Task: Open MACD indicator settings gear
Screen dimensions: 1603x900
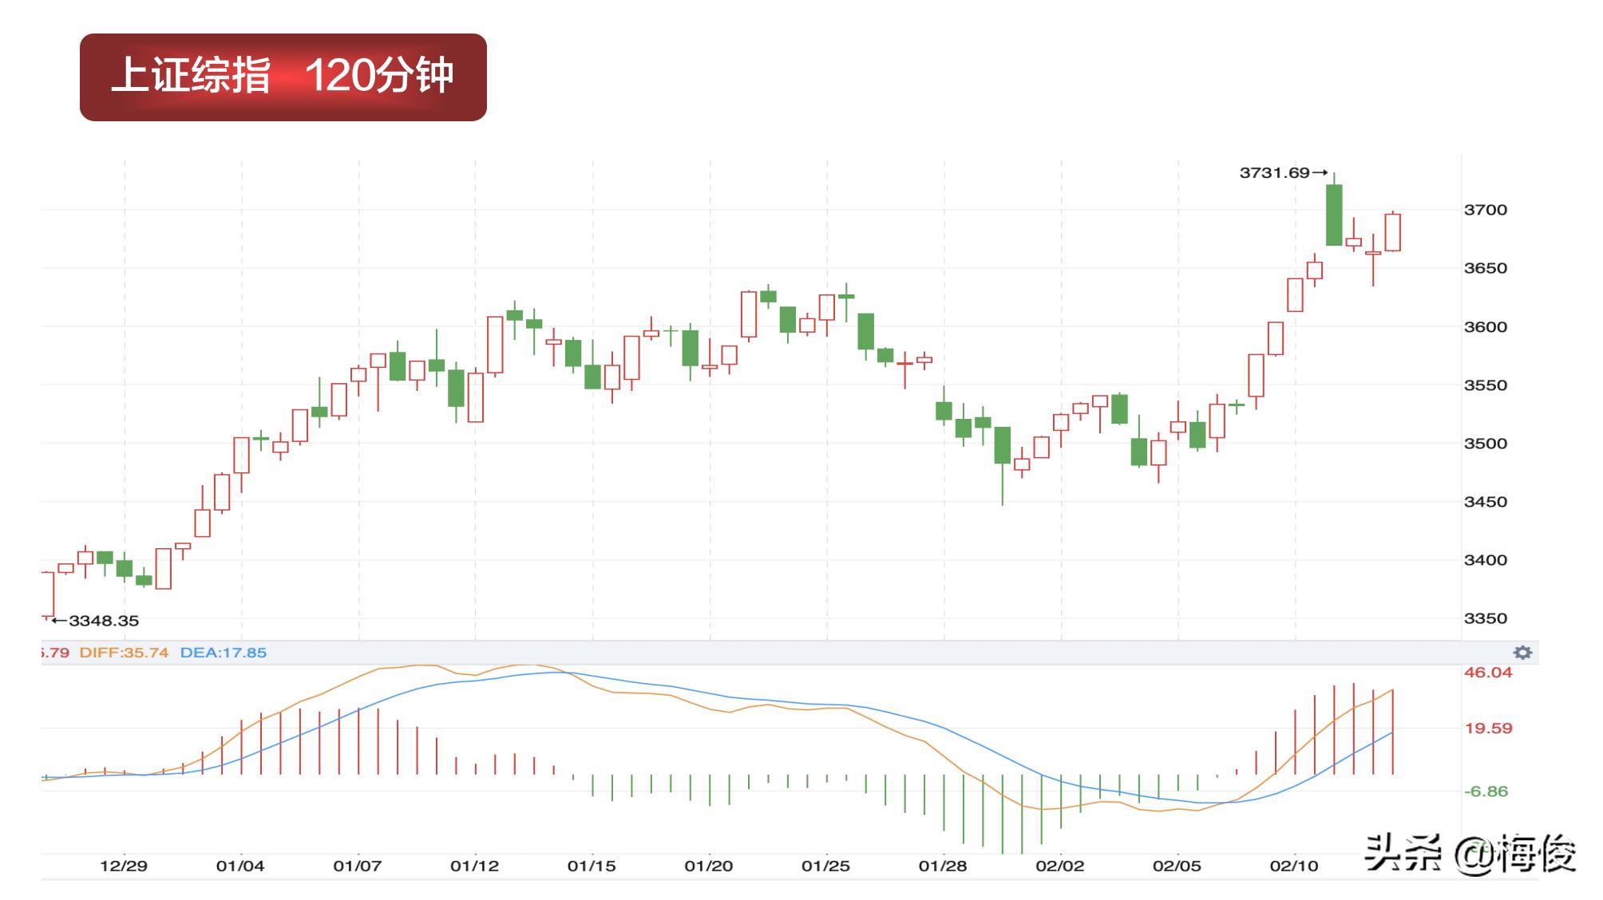Action: 1522,653
